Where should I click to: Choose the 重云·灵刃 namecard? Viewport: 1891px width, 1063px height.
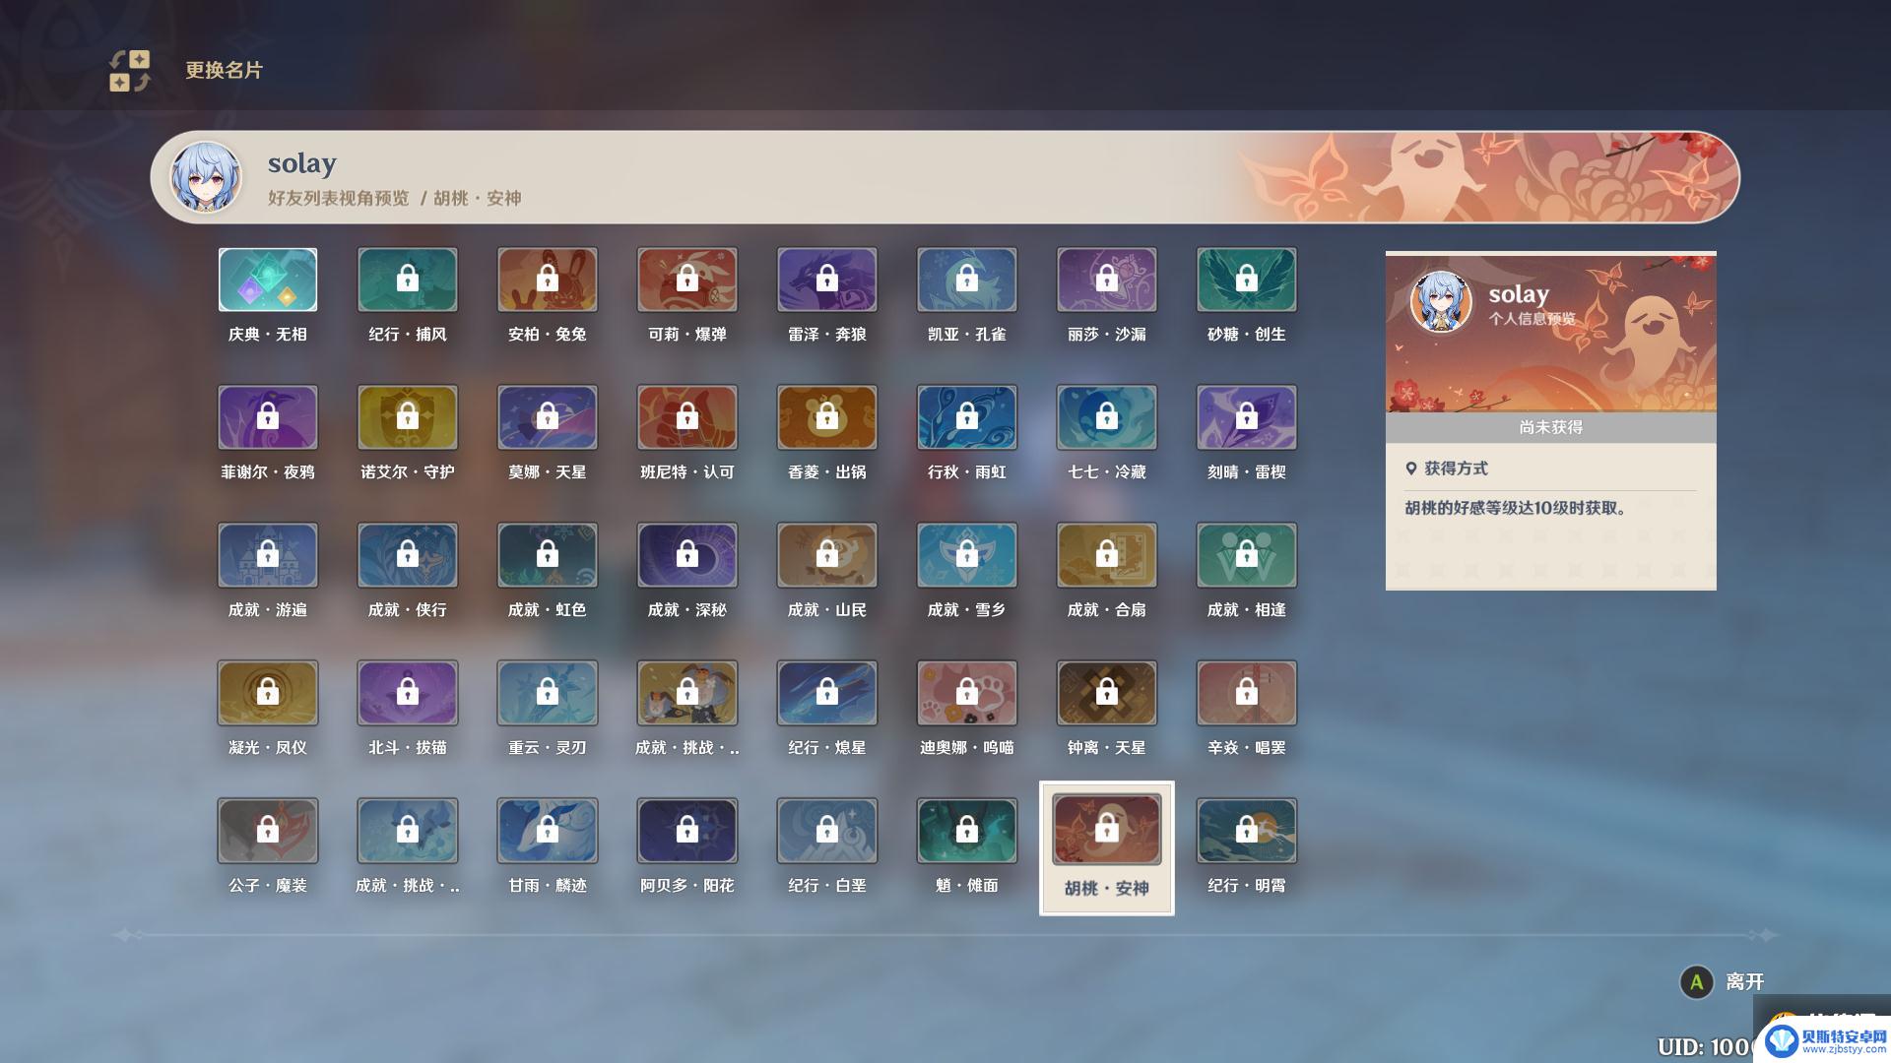point(548,693)
